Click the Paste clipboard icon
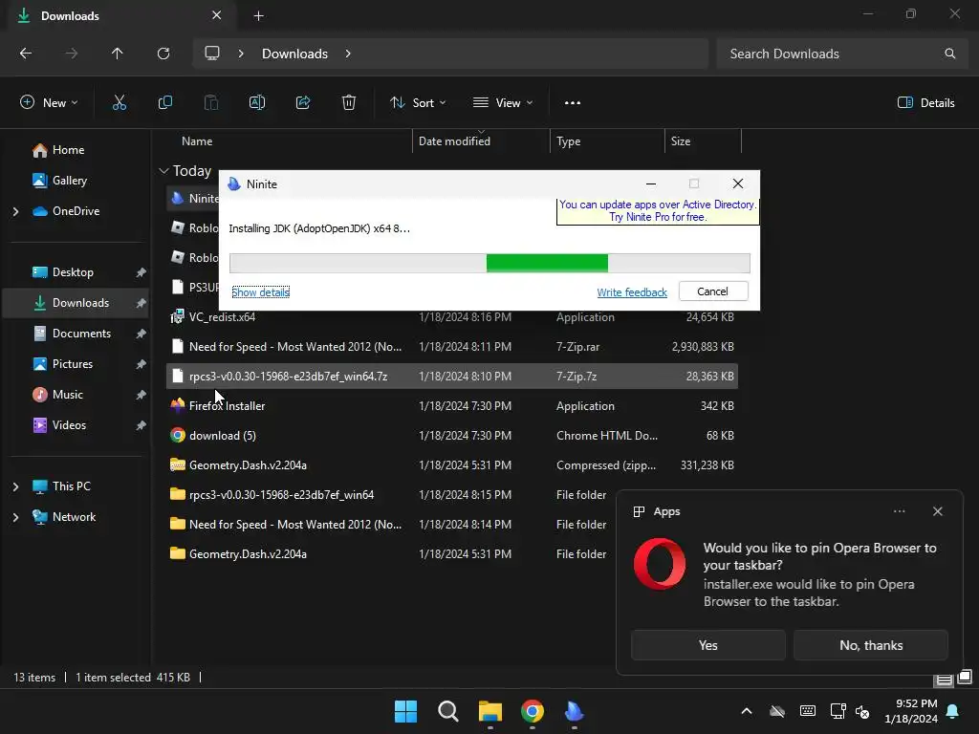This screenshot has height=734, width=979. pyautogui.click(x=211, y=103)
